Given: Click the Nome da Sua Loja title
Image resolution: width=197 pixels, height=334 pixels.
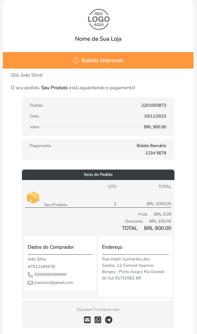Looking at the screenshot, I should 98,39.
